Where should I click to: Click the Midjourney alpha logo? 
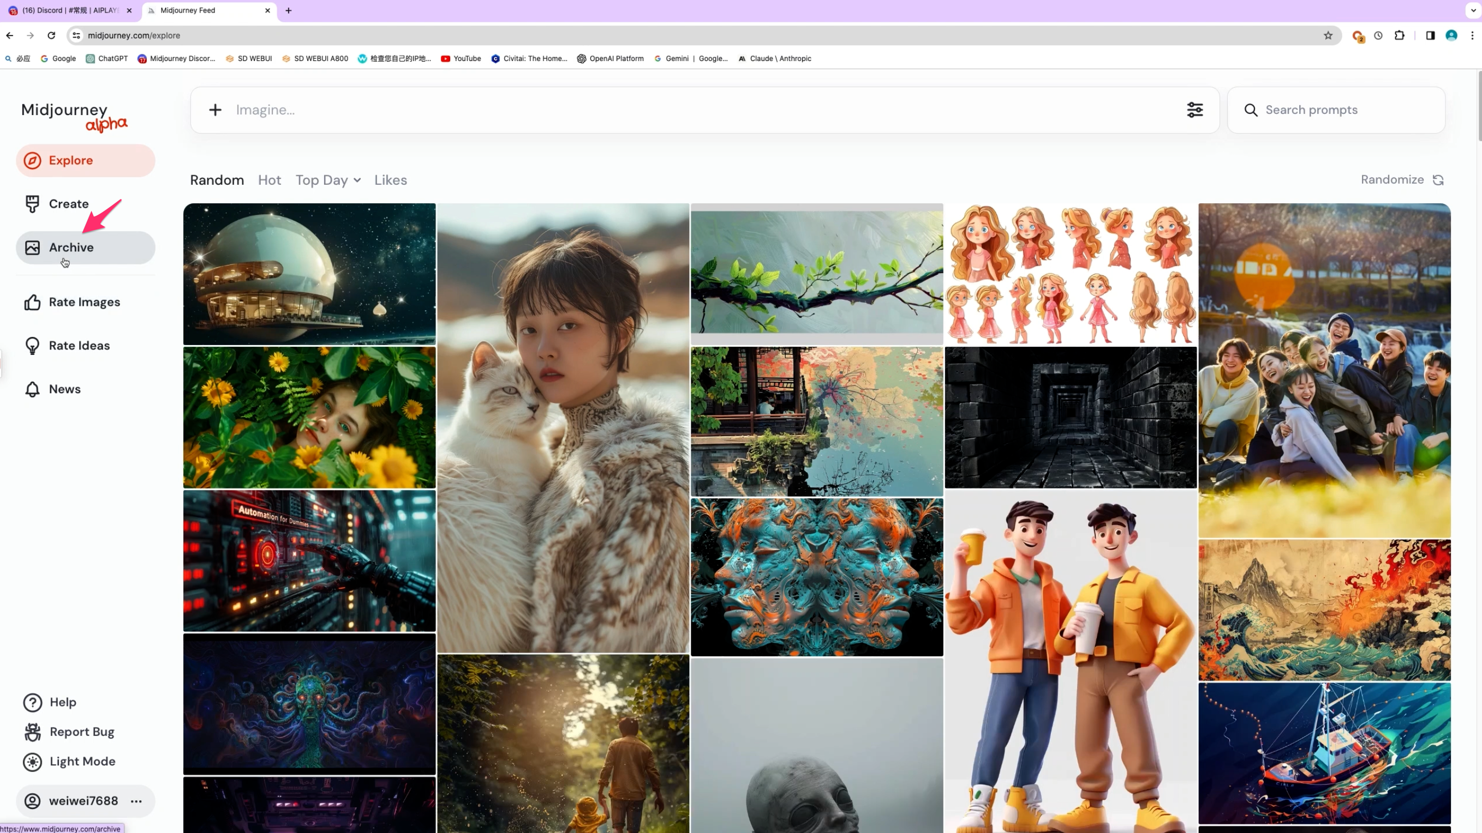coord(74,117)
